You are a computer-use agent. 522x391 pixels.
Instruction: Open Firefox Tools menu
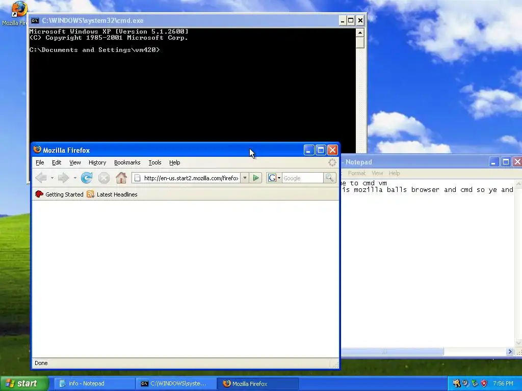155,162
